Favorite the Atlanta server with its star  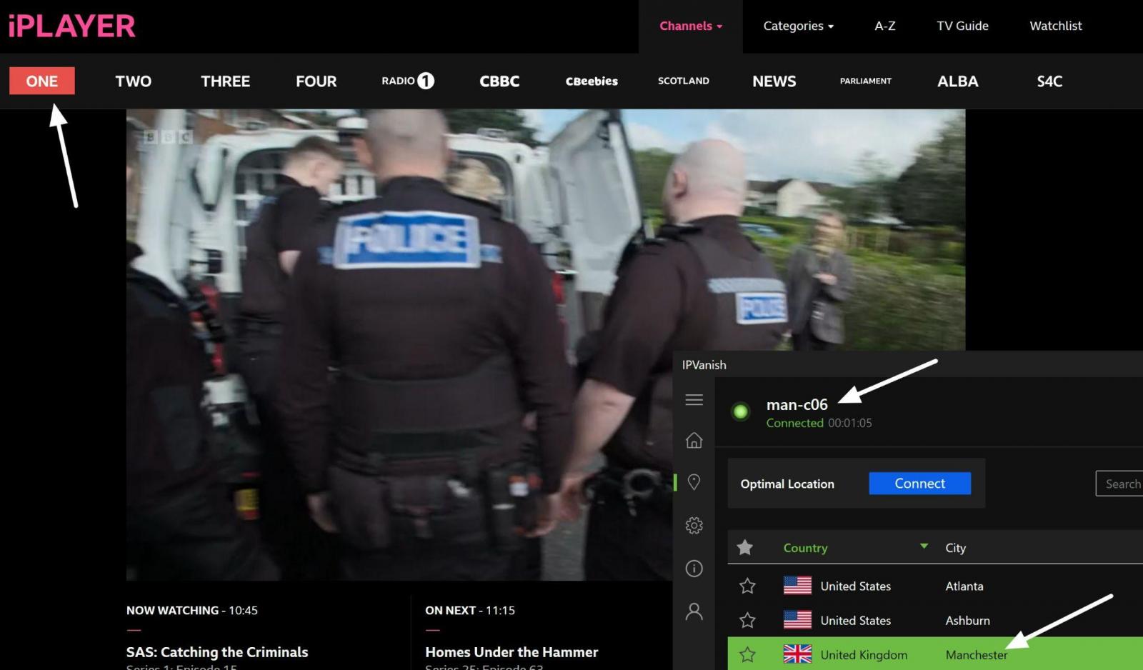[x=747, y=586]
